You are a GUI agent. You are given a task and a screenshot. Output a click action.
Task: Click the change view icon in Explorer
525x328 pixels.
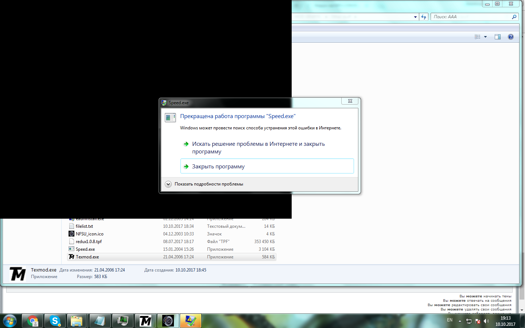477,37
